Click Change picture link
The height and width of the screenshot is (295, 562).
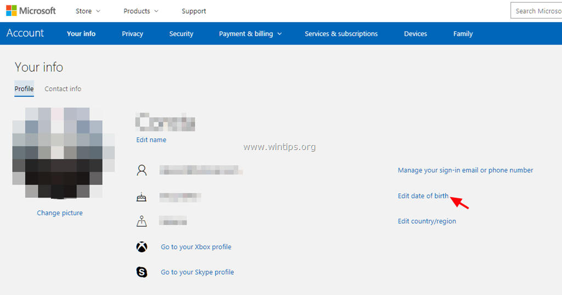coord(59,213)
